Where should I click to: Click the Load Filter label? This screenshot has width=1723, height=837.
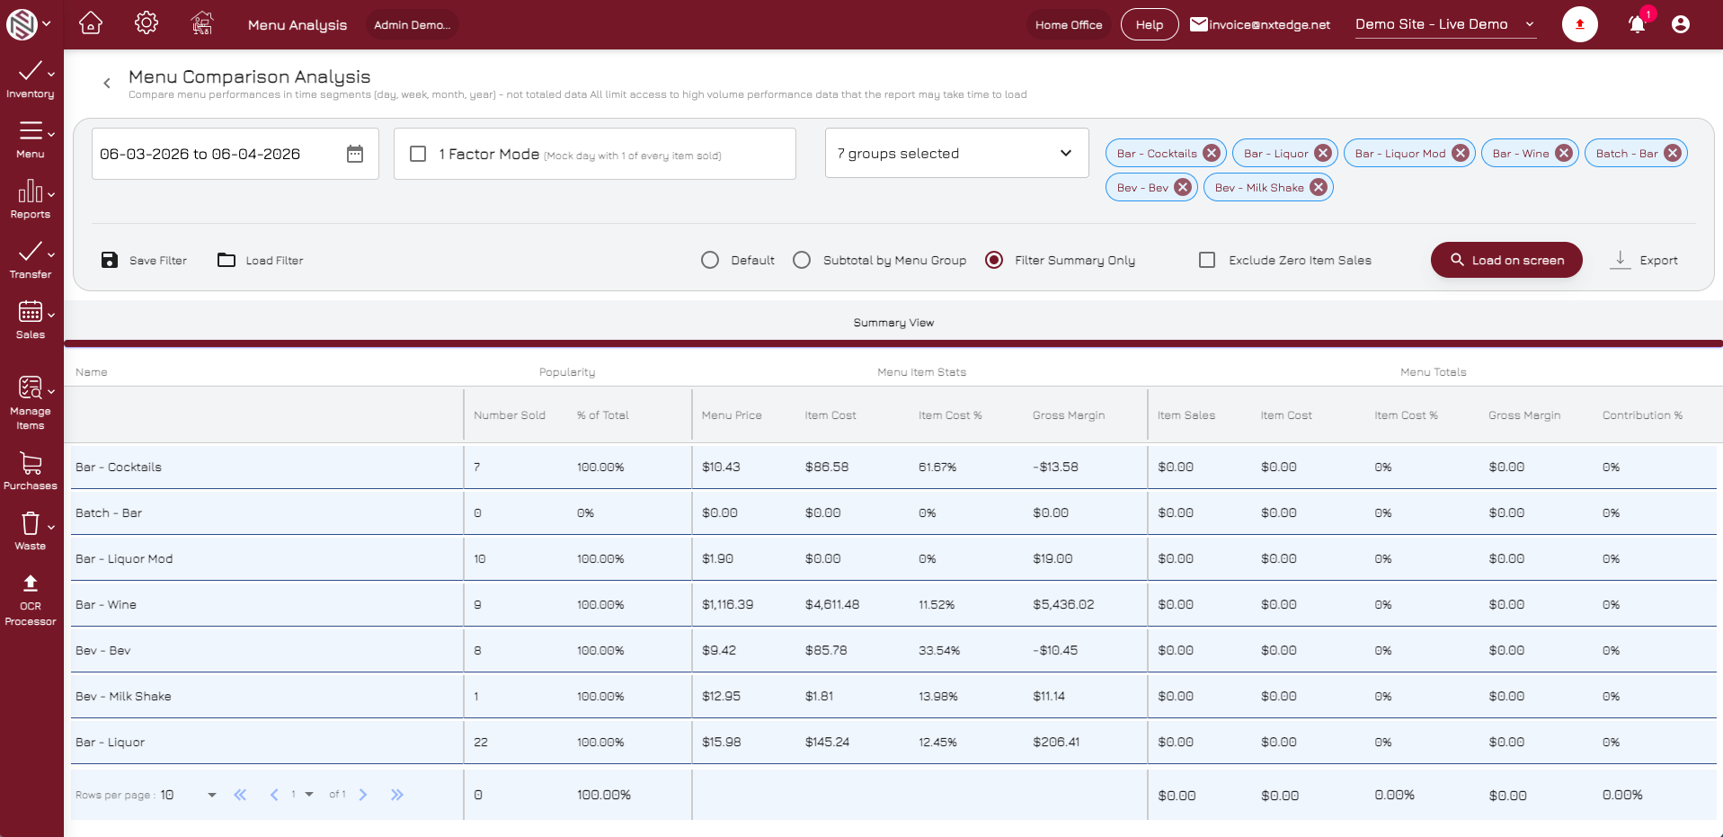(275, 261)
